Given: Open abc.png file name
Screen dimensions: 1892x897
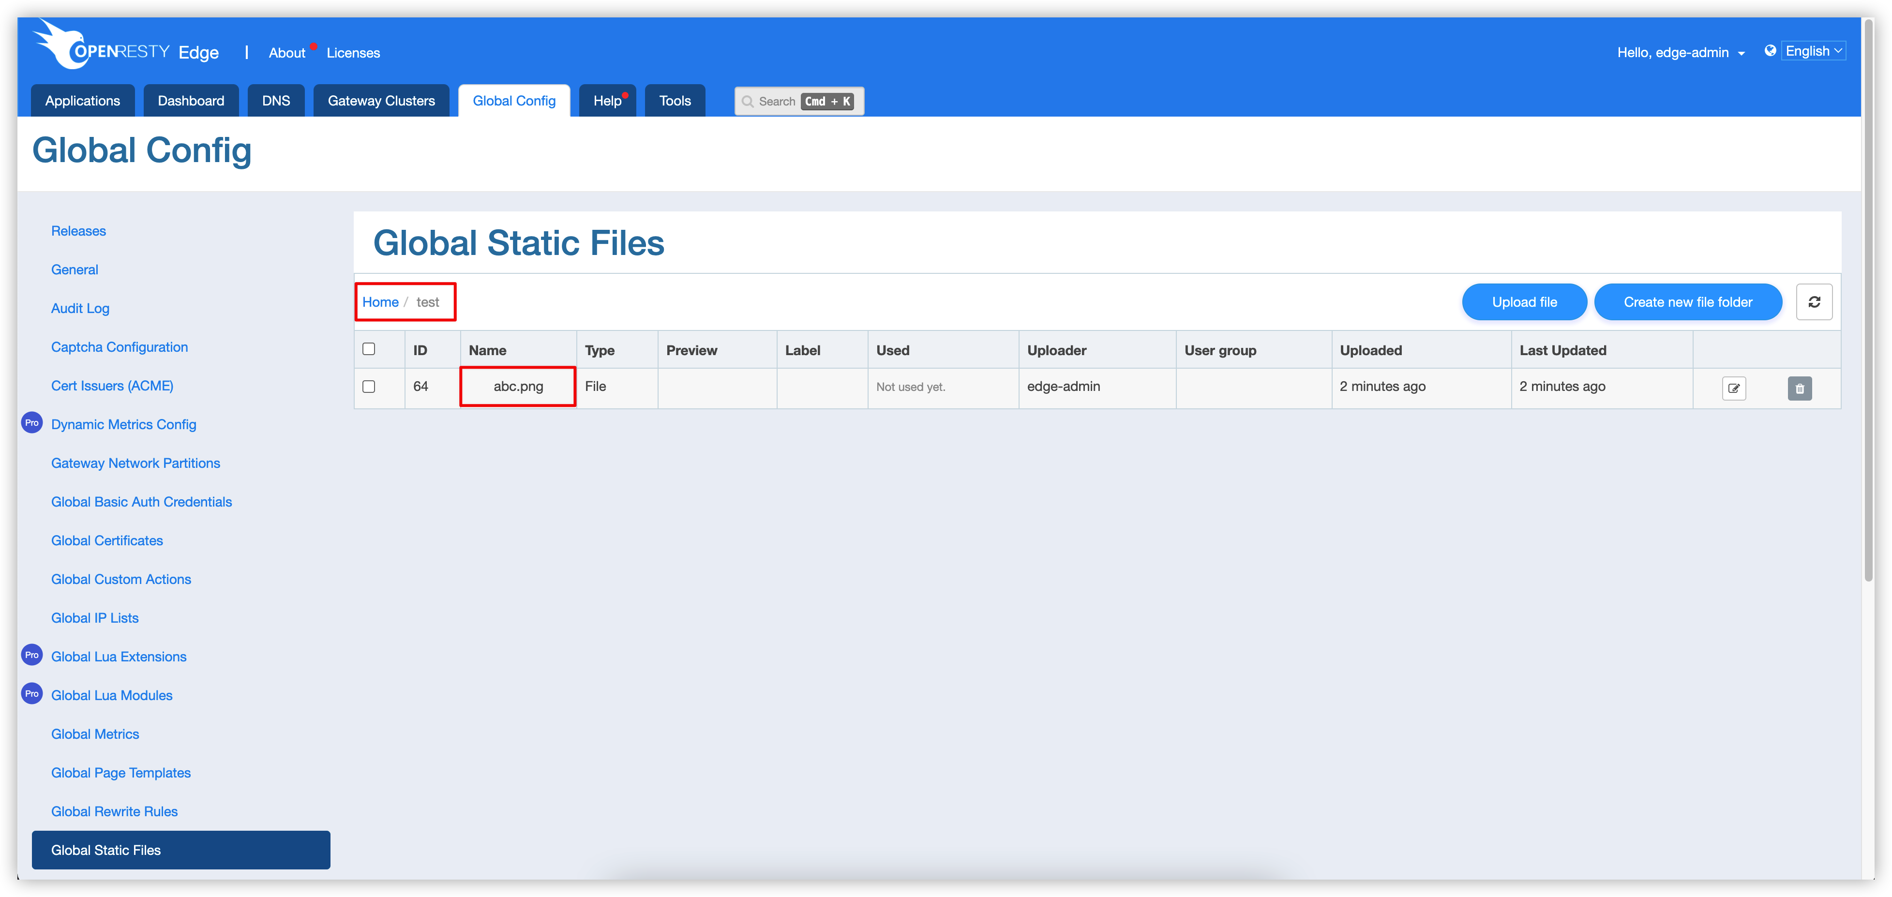Looking at the screenshot, I should (x=519, y=387).
